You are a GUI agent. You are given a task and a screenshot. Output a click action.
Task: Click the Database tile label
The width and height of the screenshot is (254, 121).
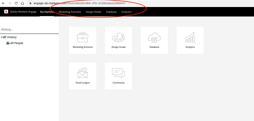154,47
